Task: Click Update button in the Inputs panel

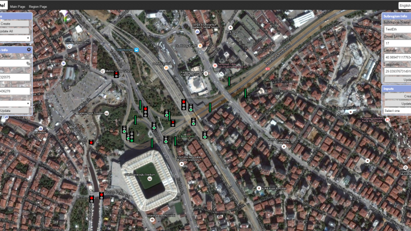Action: click(x=398, y=104)
